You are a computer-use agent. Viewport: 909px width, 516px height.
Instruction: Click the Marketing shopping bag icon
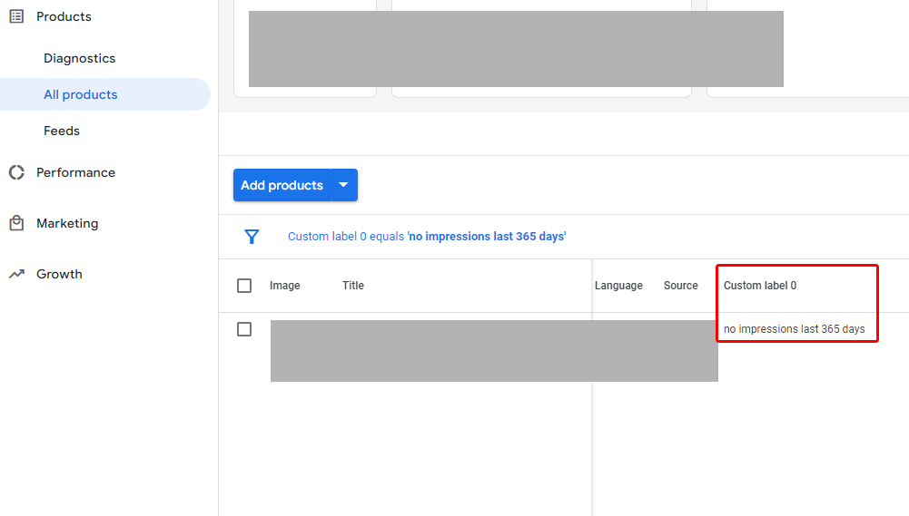(16, 223)
